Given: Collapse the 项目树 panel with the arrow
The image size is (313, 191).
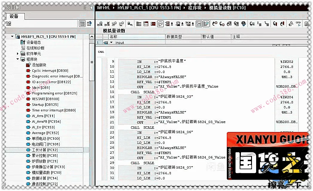Looking at the screenshot, I should (x=91, y=7).
